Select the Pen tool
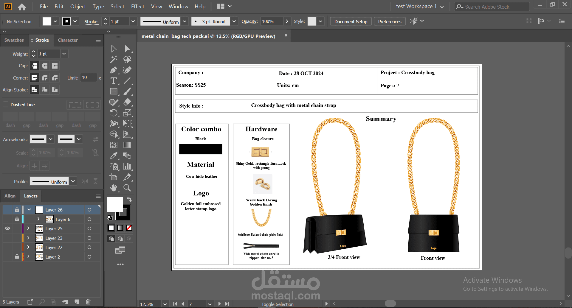Screen dimensions: 572x308 coord(114,70)
